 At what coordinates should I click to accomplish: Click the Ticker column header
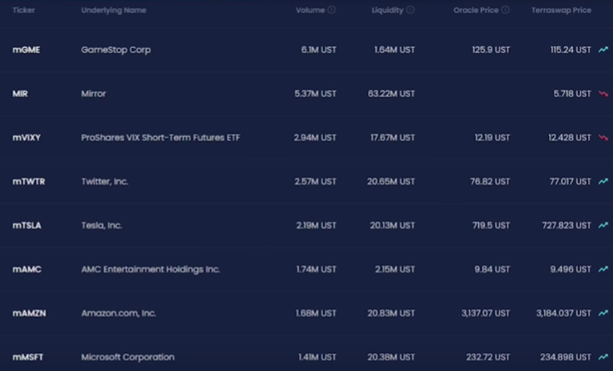(x=24, y=10)
